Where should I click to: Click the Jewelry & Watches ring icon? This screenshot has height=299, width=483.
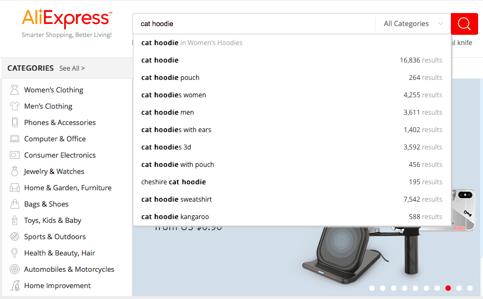point(15,172)
